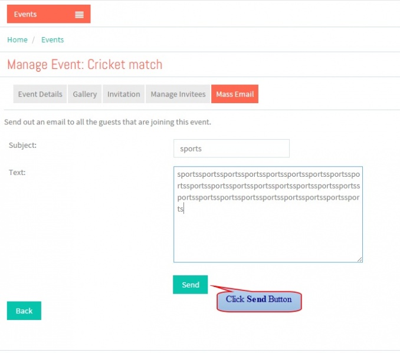This screenshot has width=400, height=353.
Task: Click the green Back button
Action: coord(24,311)
